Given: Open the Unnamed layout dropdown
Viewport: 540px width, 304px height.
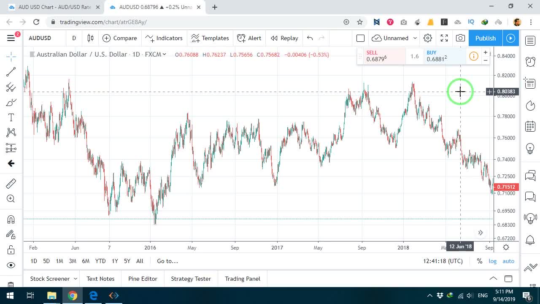Looking at the screenshot, I should click(394, 38).
